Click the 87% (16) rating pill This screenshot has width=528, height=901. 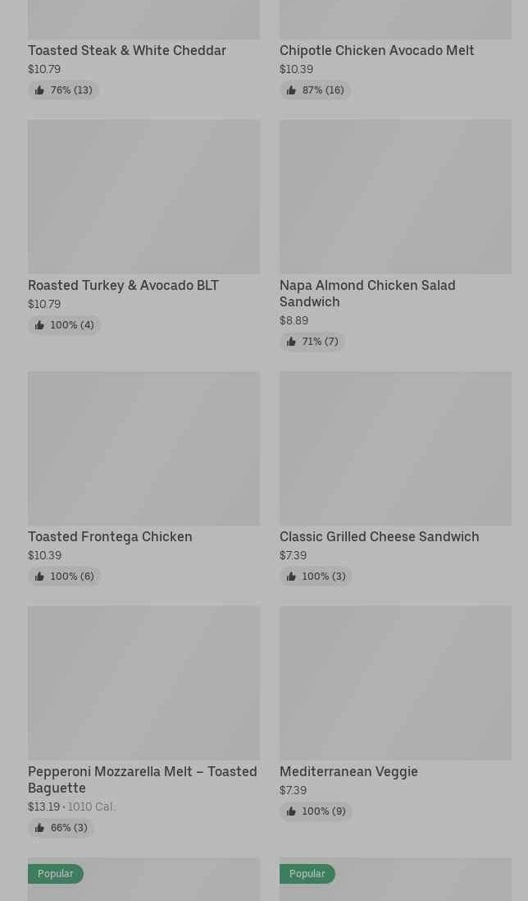pyautogui.click(x=316, y=90)
